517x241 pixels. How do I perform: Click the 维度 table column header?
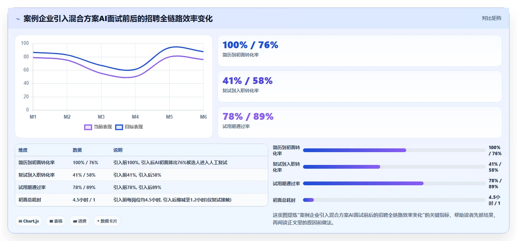[x=23, y=150]
